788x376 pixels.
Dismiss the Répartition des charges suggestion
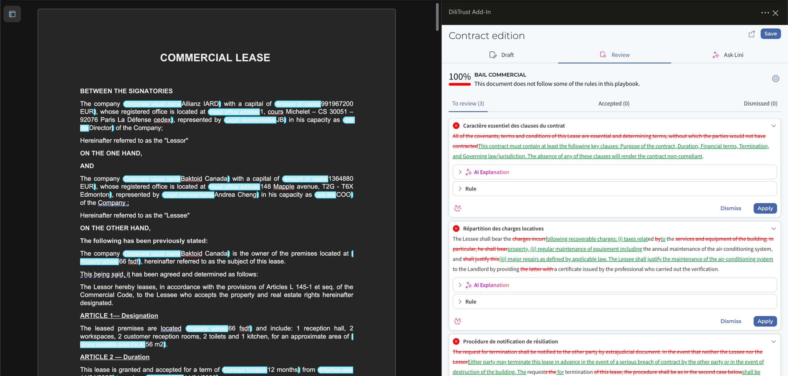(x=731, y=321)
